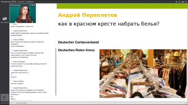Click 'Deutscher Caritasverband' text on slide
This screenshot has height=105, width=188.
pyautogui.click(x=78, y=42)
